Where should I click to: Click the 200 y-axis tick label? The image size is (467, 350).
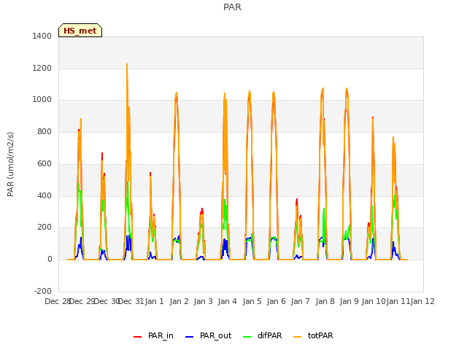coord(45,227)
